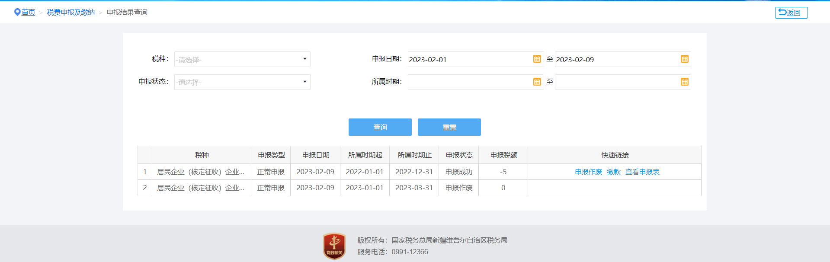Click 申报作废 status cell in row 2

click(459, 188)
